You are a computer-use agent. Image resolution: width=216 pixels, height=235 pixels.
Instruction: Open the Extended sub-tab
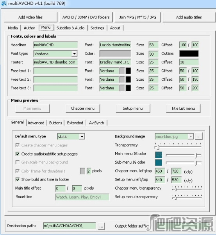(75, 123)
